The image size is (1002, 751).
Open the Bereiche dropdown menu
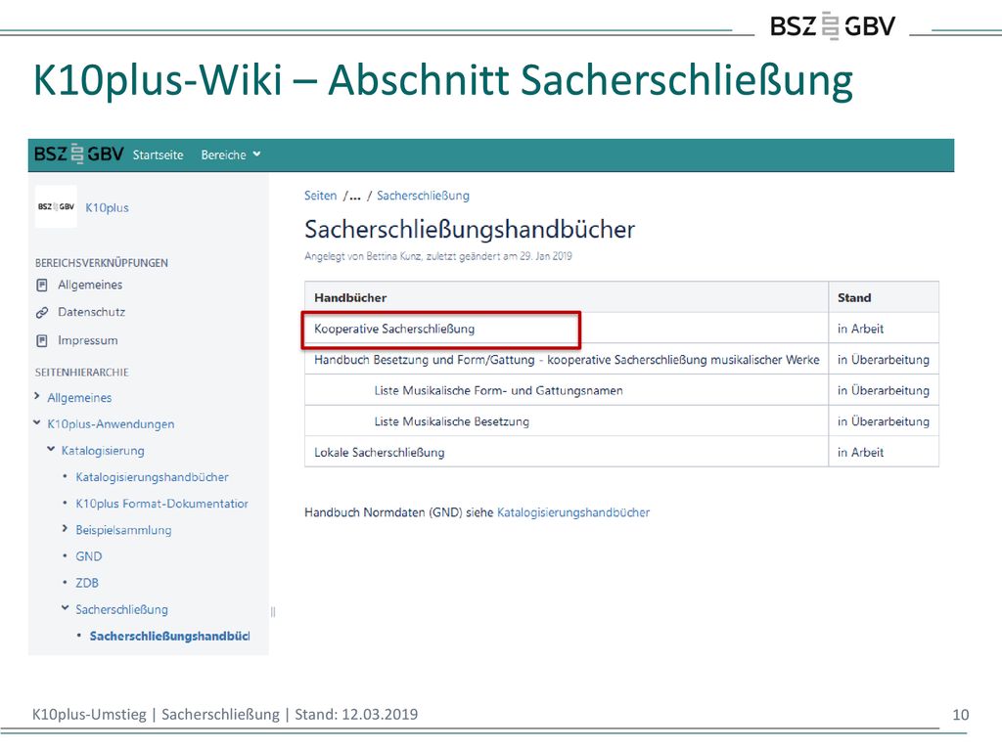click(x=231, y=155)
